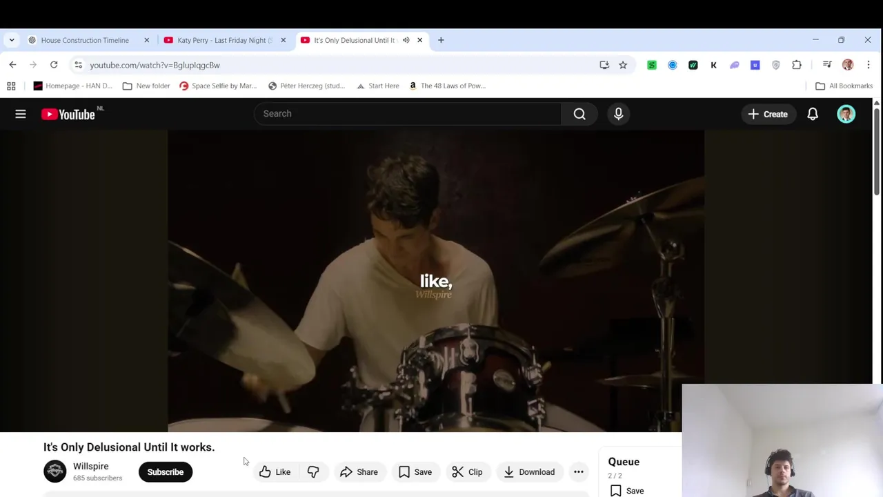Click the video player to pause

click(436, 281)
